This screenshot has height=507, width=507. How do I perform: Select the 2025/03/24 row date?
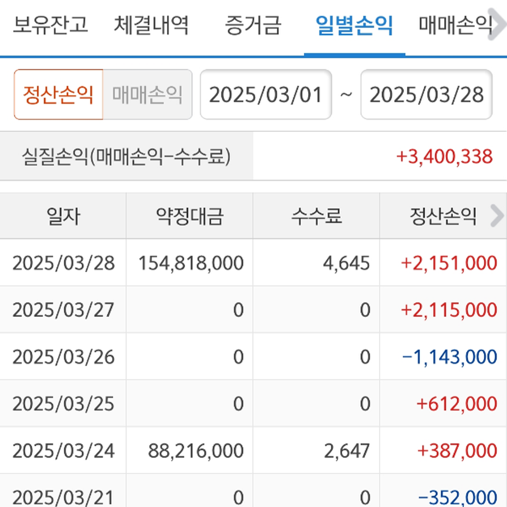point(63,451)
